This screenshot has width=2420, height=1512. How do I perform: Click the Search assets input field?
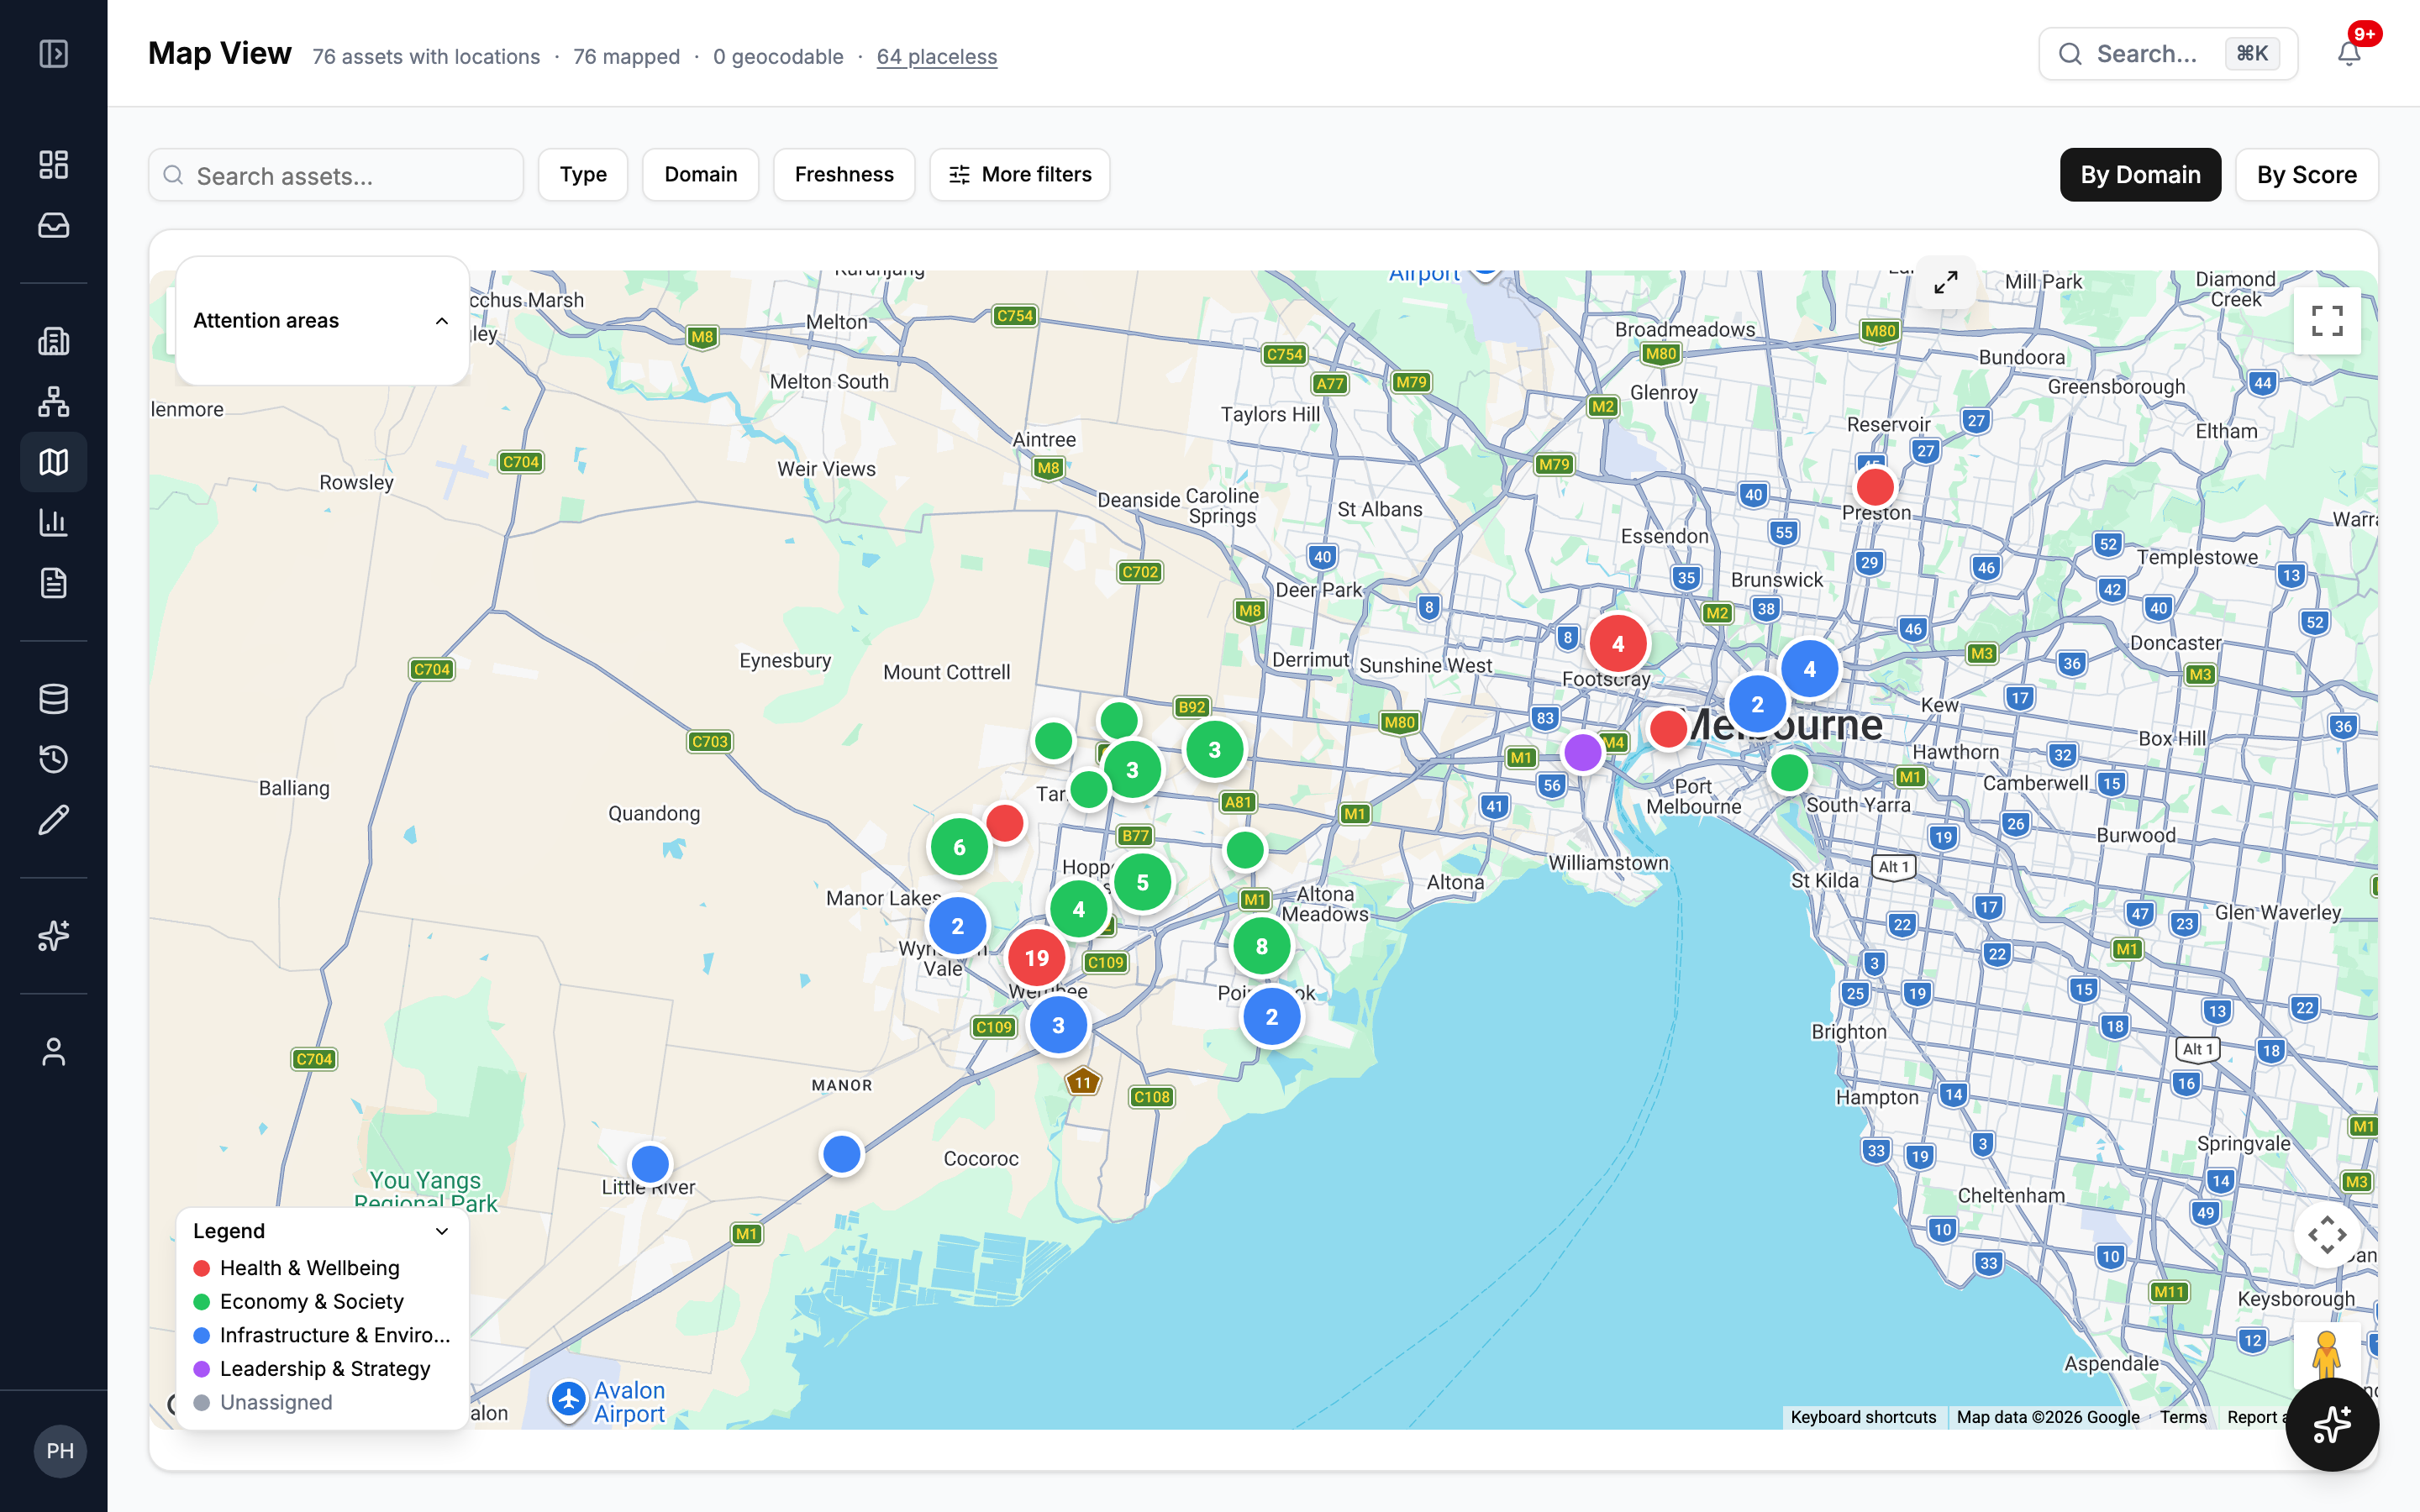(336, 175)
